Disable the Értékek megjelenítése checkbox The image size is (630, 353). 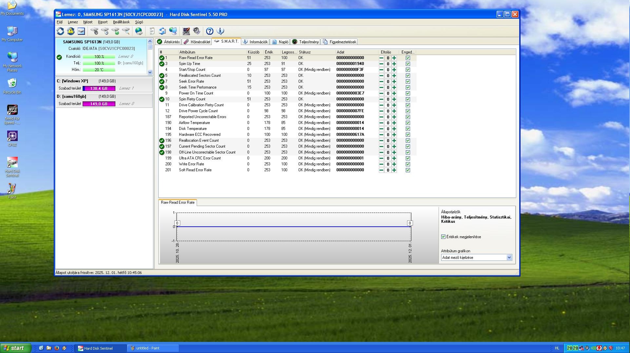[x=443, y=237]
